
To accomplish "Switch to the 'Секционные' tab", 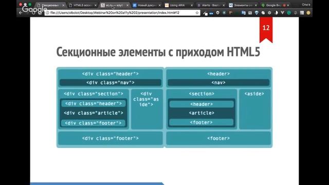I will [50, 5].
